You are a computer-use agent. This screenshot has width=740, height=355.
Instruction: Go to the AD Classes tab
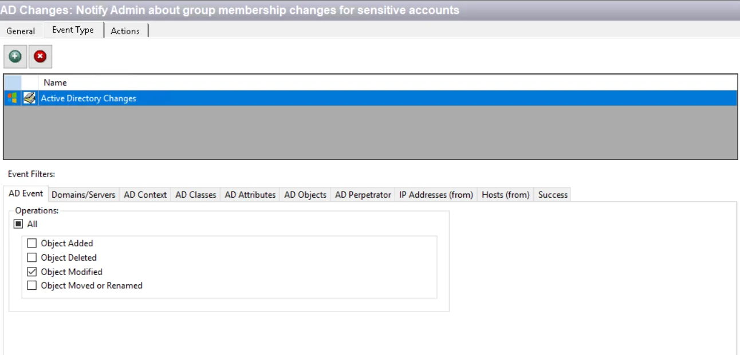(196, 195)
